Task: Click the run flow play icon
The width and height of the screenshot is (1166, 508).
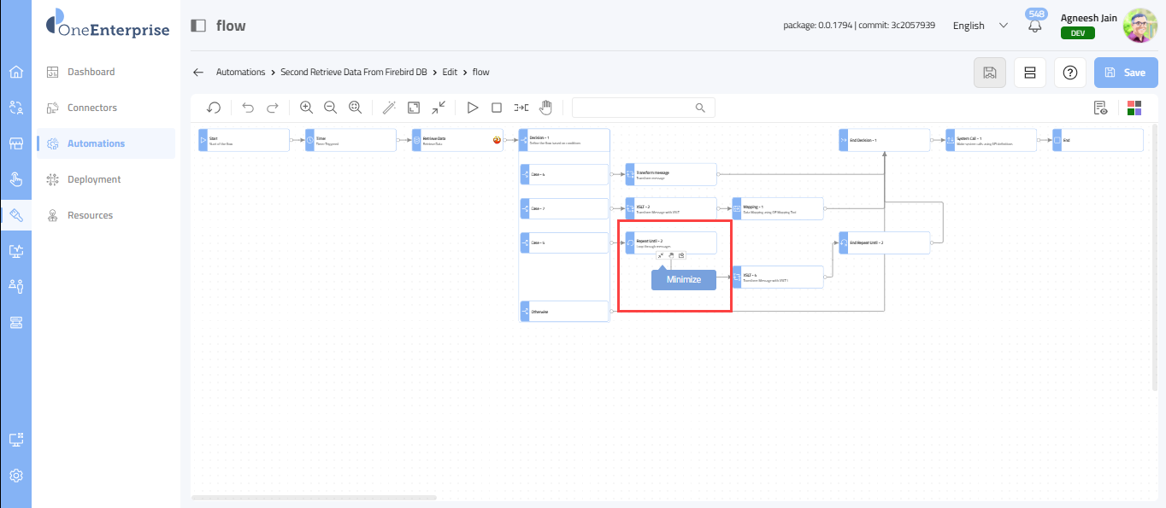Action: 472,108
